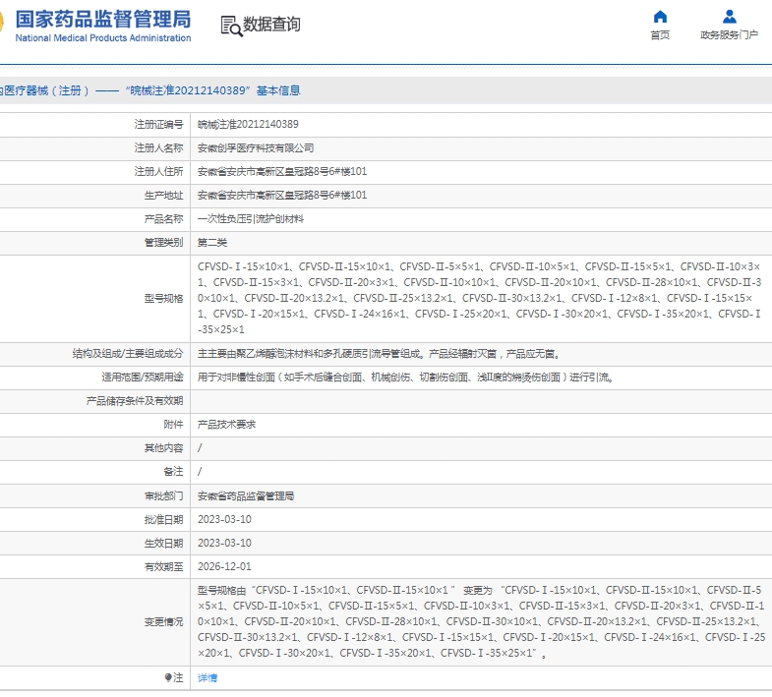The width and height of the screenshot is (772, 697).
Task: Click the 产品储存条件及有效期 row label
Action: (135, 401)
